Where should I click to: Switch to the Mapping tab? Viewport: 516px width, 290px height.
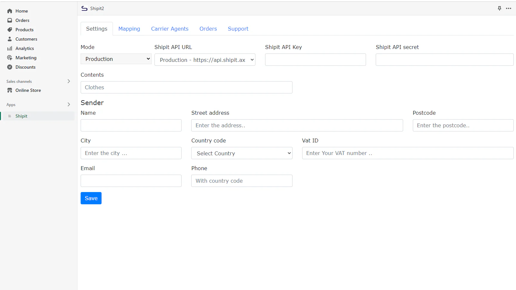click(x=129, y=29)
